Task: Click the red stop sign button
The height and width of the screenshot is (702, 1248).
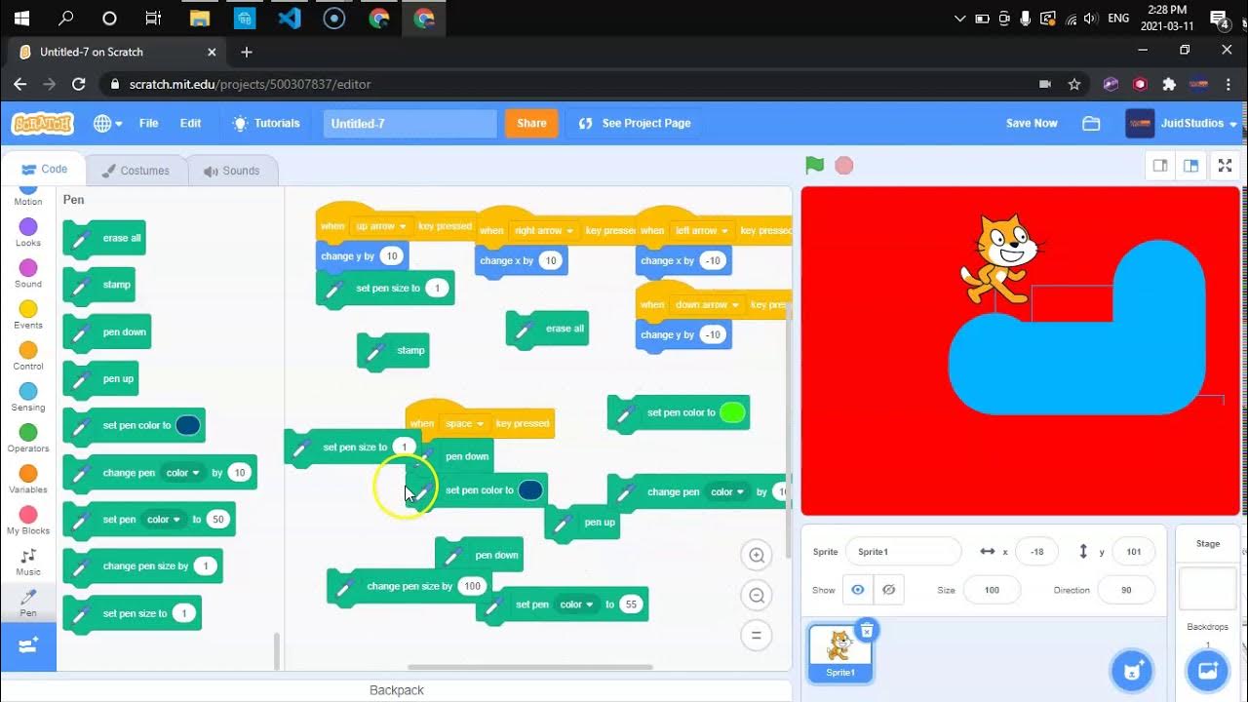Action: coord(844,166)
